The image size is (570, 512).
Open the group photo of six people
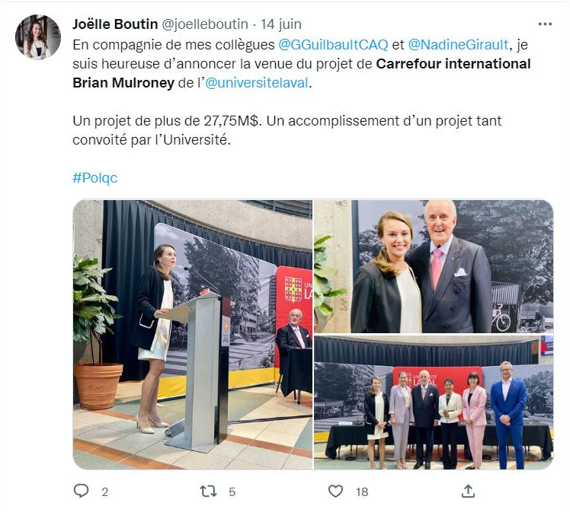[x=434, y=402]
